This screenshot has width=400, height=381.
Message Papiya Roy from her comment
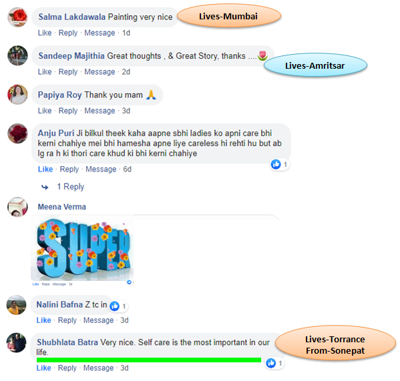coord(99,111)
